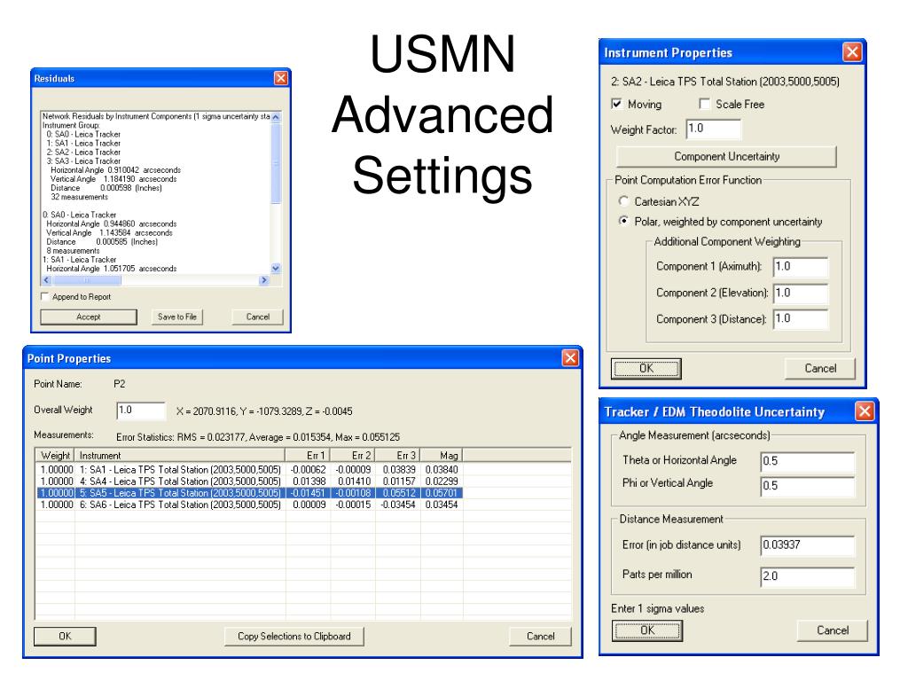Screen dimensions: 908x681
Task: Cancel the Theodolite Uncertainty dialog
Action: coord(833,630)
